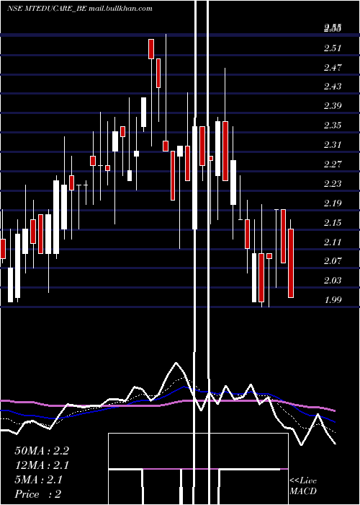Click the <<Live MACD label
This screenshot has height=505, width=360.
click(303, 486)
